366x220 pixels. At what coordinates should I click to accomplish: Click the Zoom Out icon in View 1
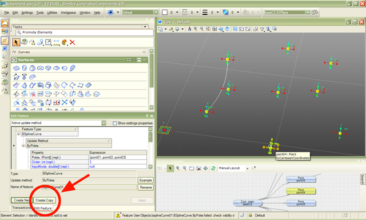pos(202,29)
